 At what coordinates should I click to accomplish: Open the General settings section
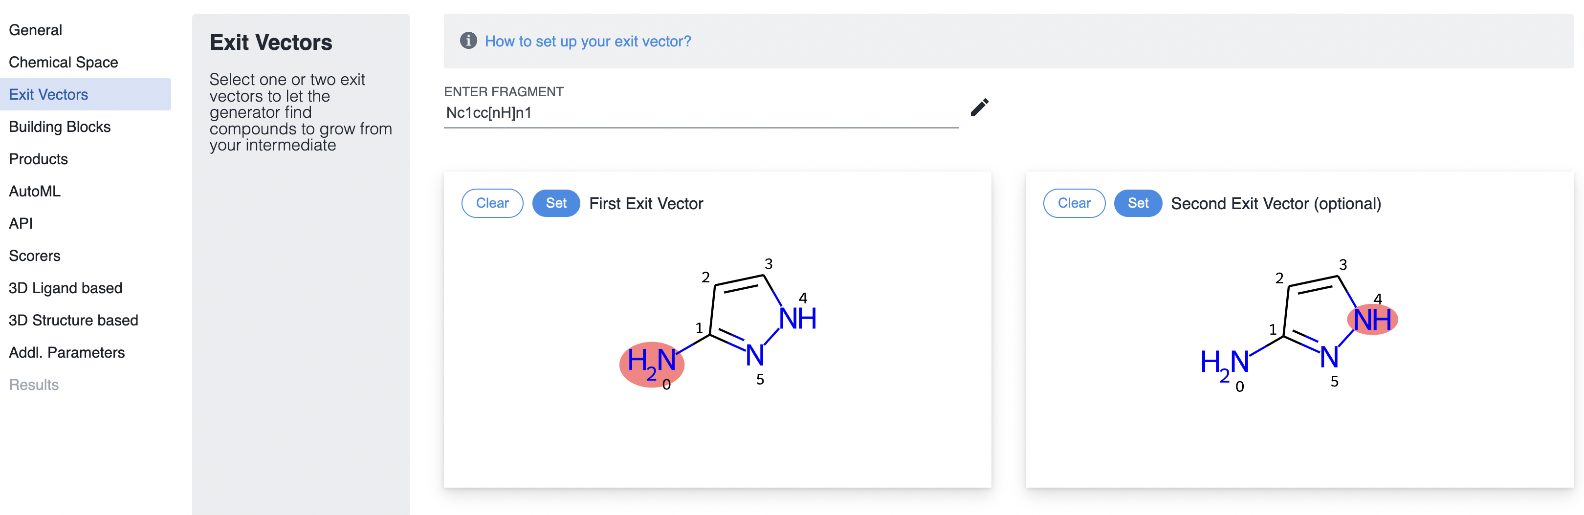(36, 30)
